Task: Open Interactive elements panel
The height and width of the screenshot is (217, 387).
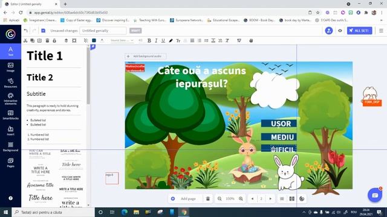Action: click(x=10, y=99)
